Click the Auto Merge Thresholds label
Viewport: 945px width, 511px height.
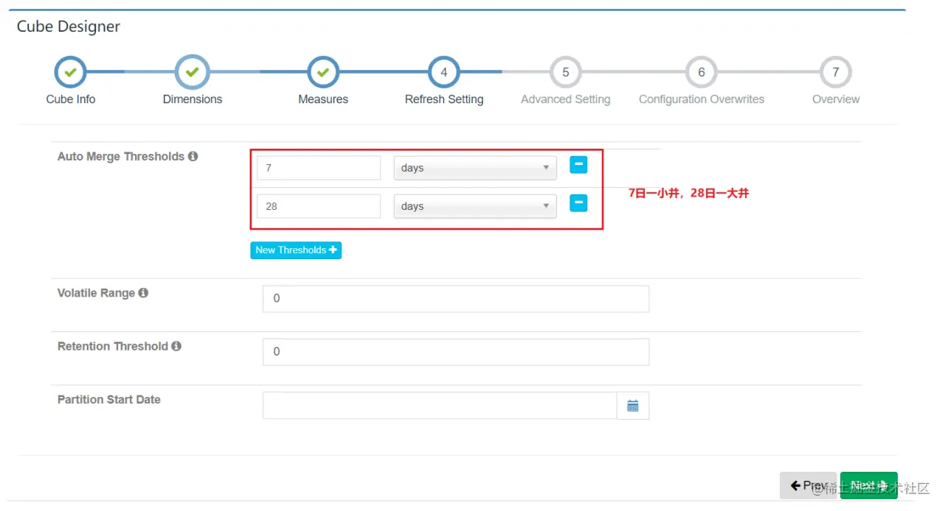point(121,156)
